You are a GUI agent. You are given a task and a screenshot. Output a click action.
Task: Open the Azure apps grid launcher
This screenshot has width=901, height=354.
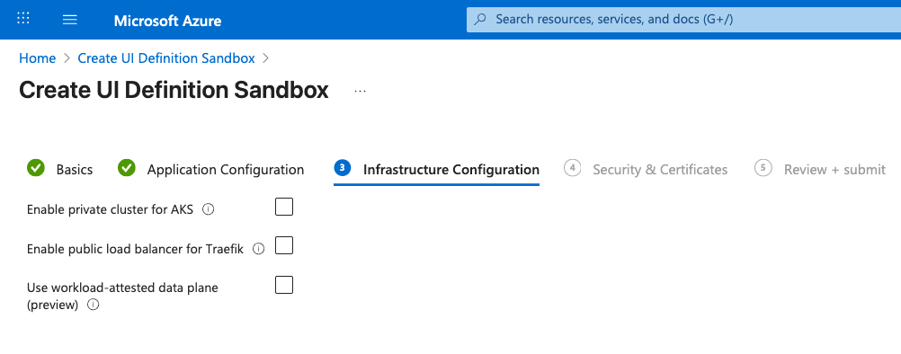23,18
